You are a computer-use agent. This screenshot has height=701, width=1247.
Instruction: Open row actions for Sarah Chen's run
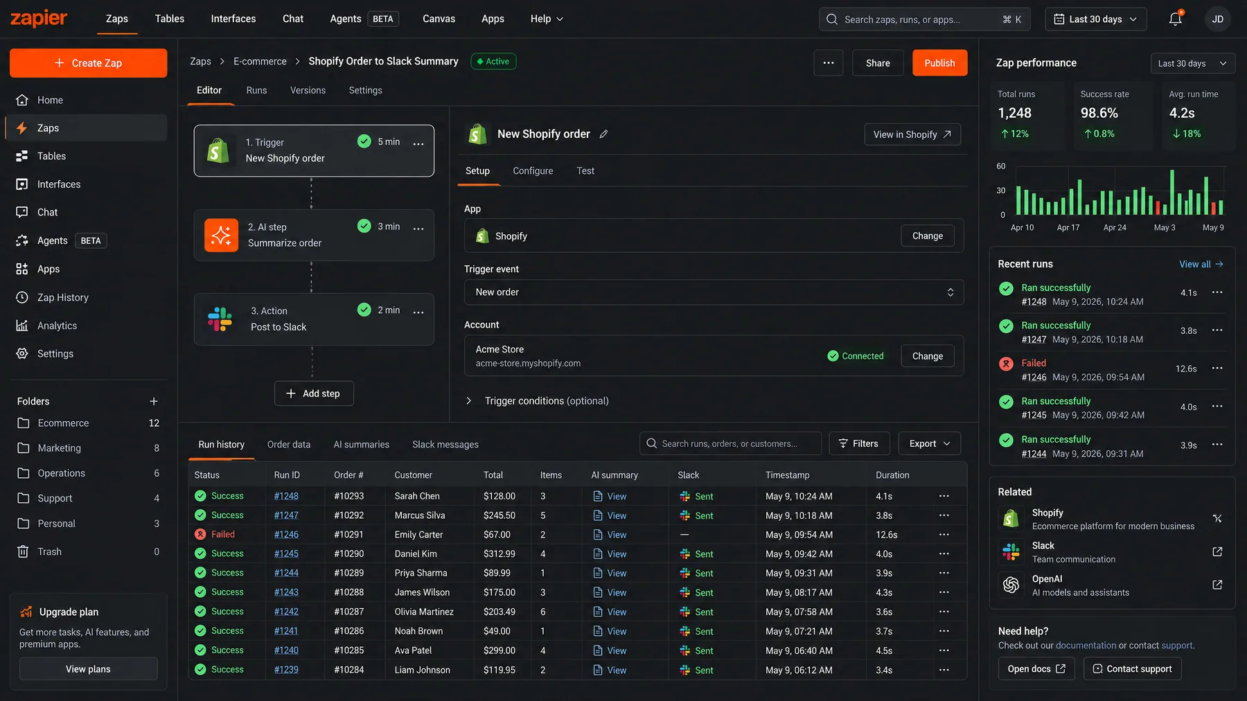[x=944, y=496]
